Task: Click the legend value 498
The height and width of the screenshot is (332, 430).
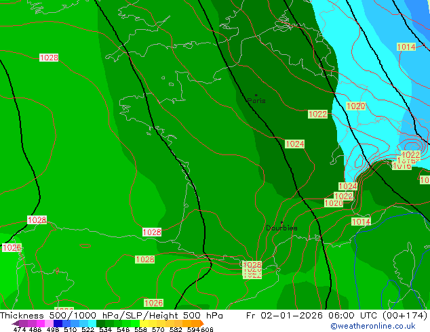Action: click(53, 329)
